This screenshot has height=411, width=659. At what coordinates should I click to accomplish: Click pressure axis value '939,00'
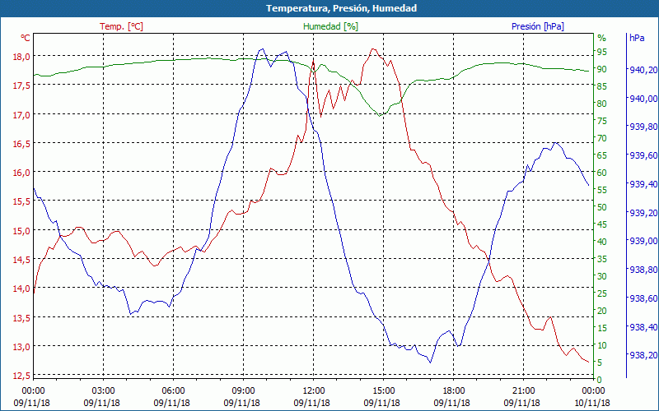pos(643,241)
